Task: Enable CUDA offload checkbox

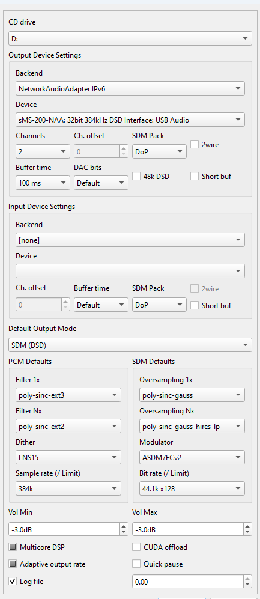Action: [x=136, y=547]
